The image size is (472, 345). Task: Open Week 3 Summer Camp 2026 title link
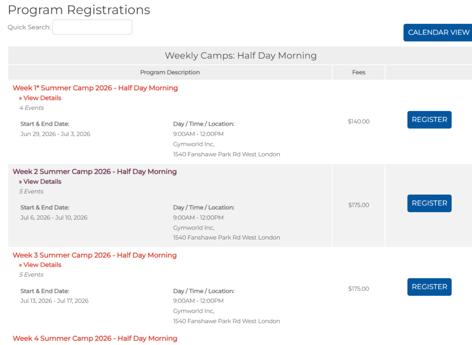pos(94,255)
